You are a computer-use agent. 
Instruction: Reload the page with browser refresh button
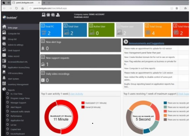tap(17, 8)
